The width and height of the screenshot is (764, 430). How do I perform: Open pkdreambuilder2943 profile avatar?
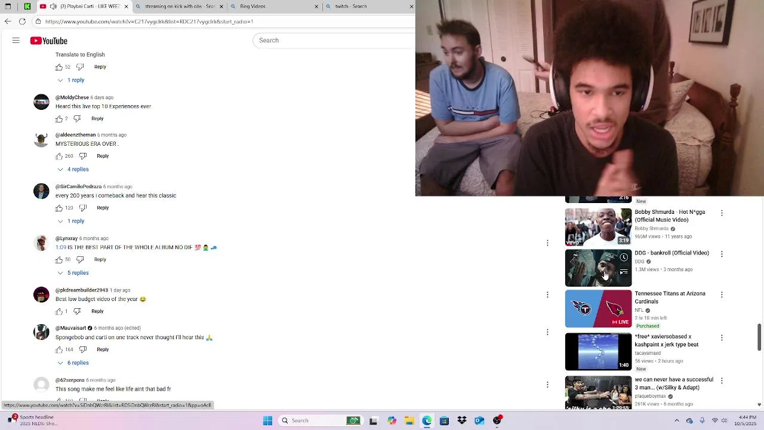coord(41,295)
